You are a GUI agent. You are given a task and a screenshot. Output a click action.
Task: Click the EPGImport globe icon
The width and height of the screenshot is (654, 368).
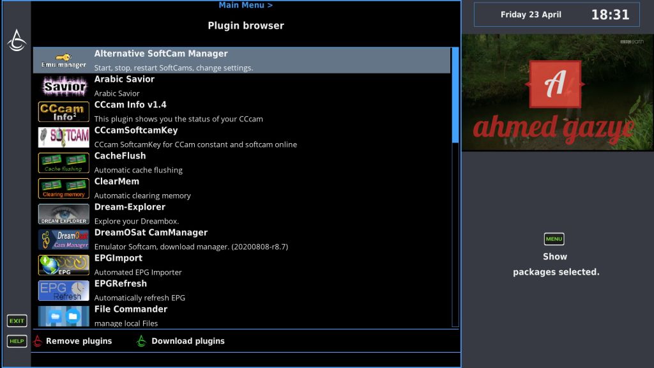coord(63,265)
